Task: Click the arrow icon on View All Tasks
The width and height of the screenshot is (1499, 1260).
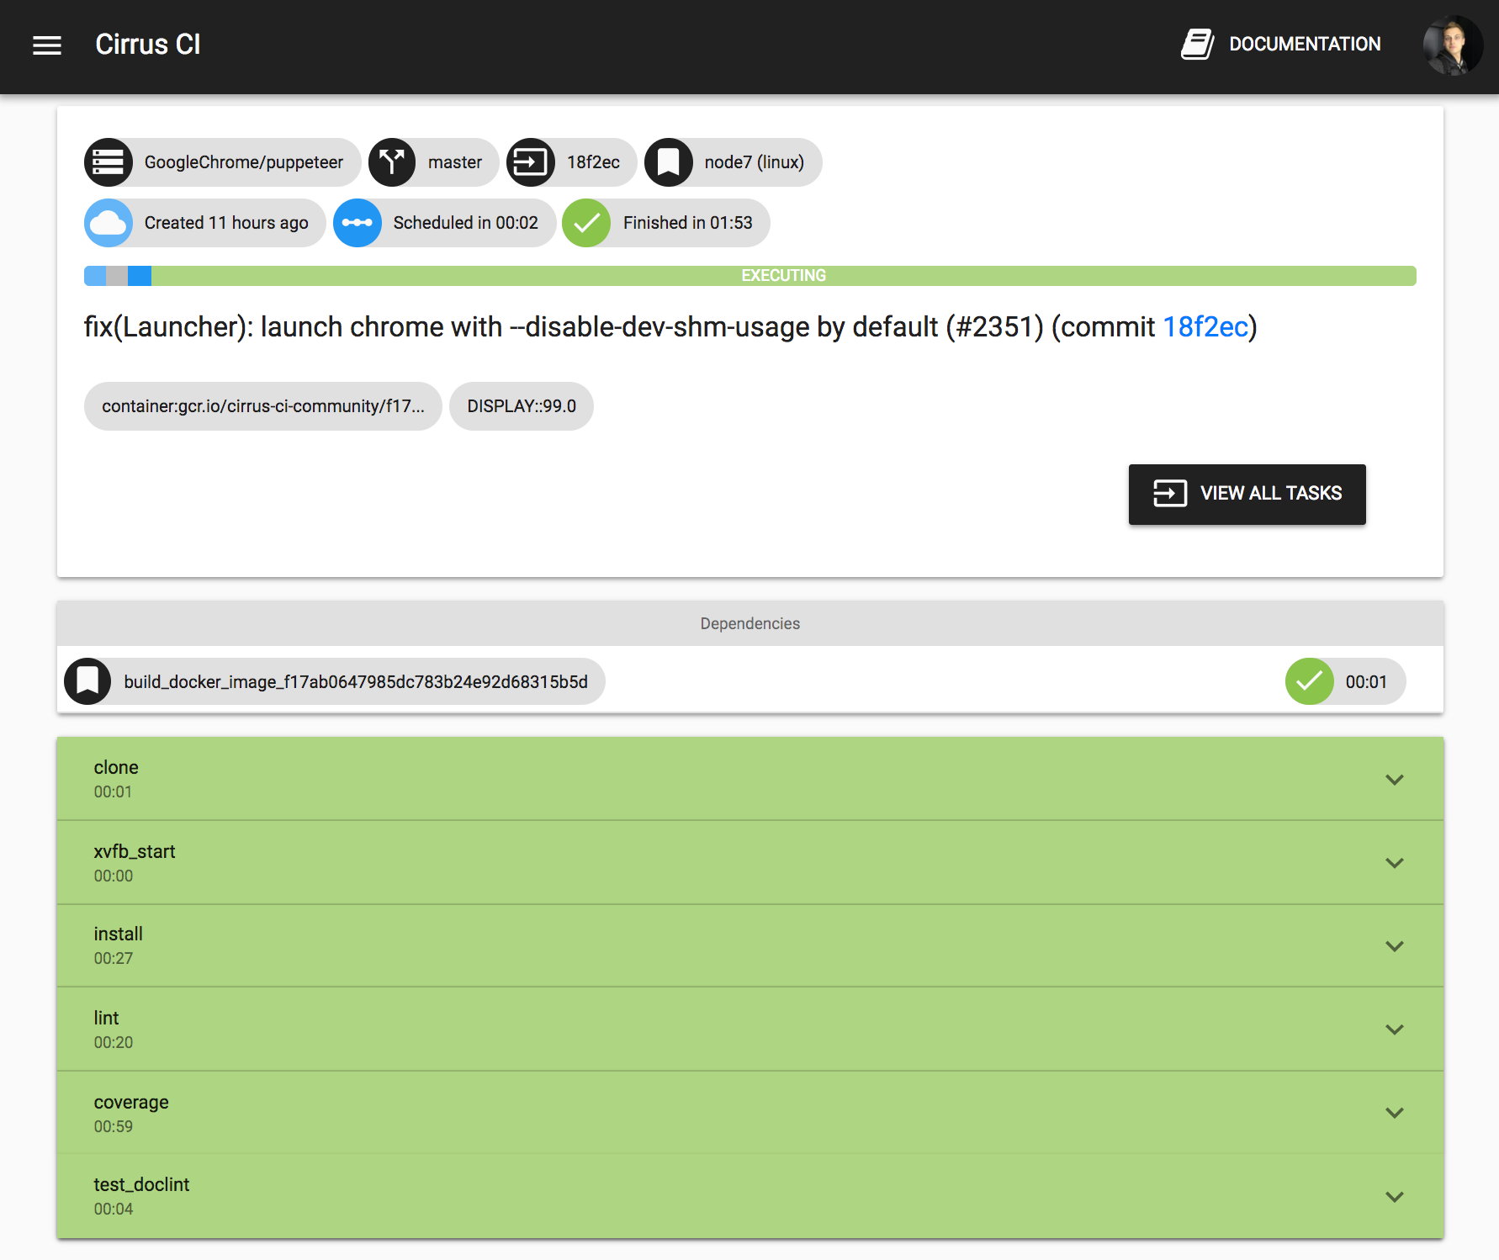Action: tap(1170, 493)
